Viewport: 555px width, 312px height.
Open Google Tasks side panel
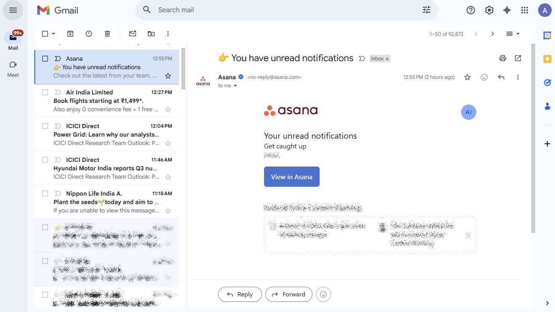pos(547,83)
